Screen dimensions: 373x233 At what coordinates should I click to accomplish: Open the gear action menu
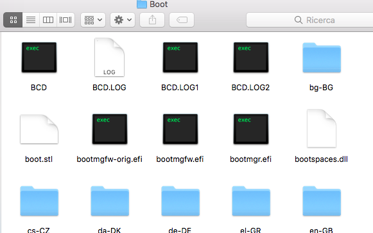(123, 20)
